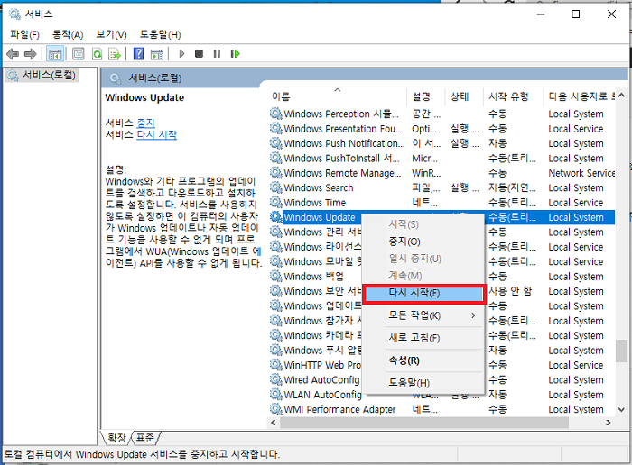Choose 중지(O) in context menu
The width and height of the screenshot is (632, 465).
coord(423,242)
